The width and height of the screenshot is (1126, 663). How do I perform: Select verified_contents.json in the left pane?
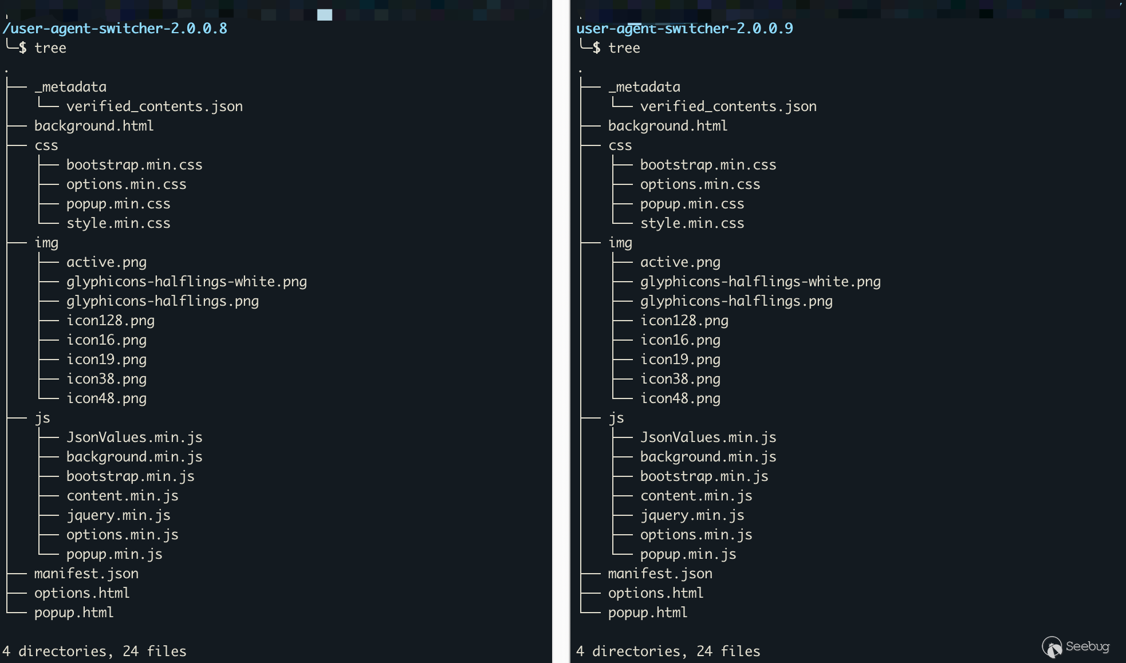154,106
